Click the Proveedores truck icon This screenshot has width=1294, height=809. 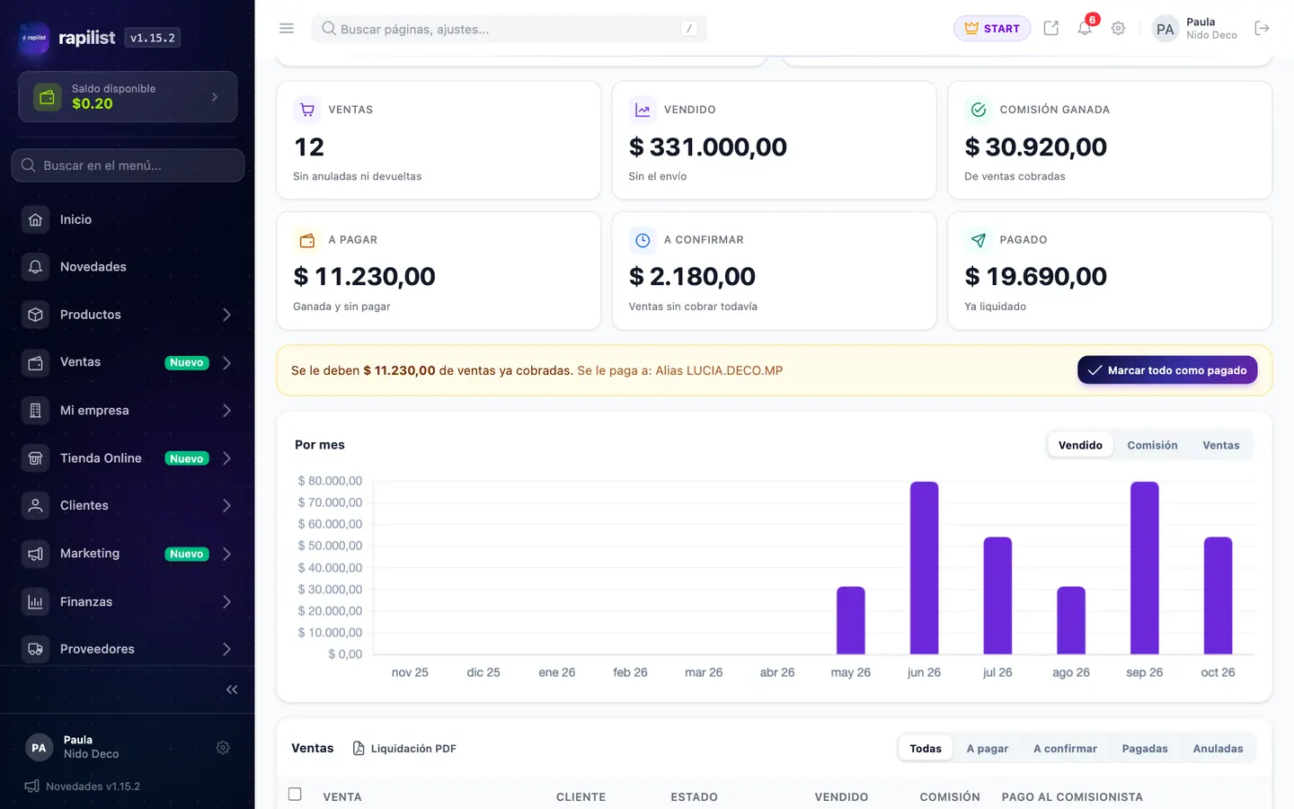pyautogui.click(x=35, y=649)
